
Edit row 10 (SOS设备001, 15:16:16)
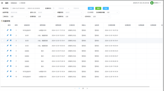click(x=8, y=76)
